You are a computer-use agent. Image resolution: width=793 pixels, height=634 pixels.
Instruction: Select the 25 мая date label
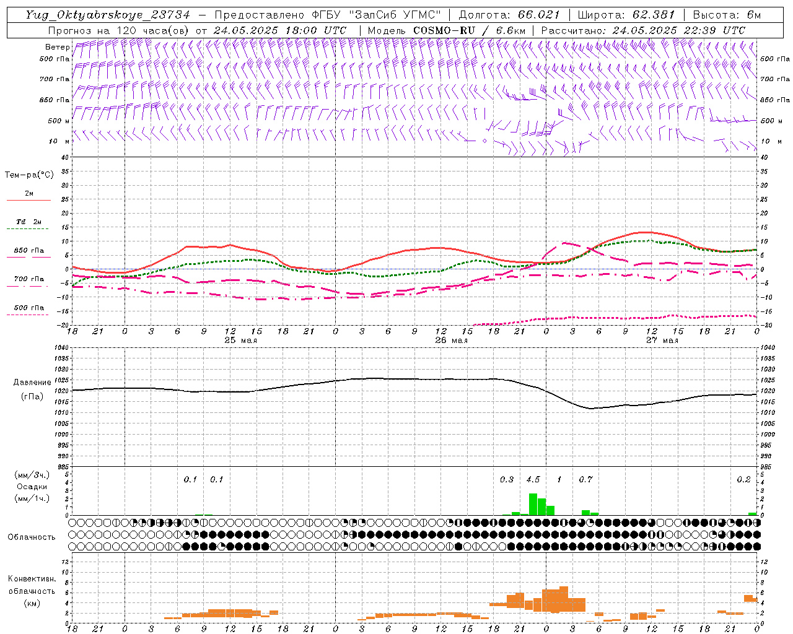click(x=240, y=341)
